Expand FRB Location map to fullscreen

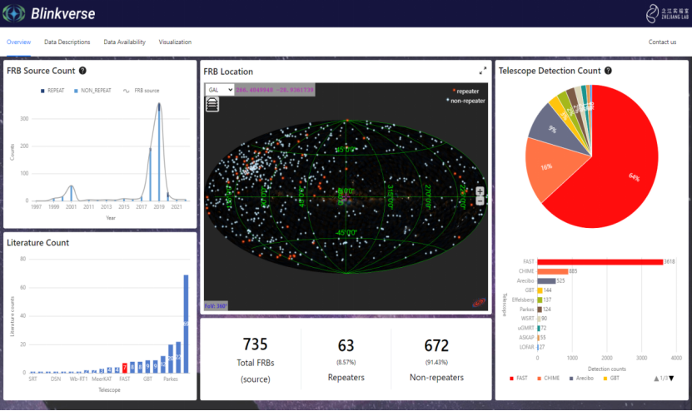click(x=483, y=71)
